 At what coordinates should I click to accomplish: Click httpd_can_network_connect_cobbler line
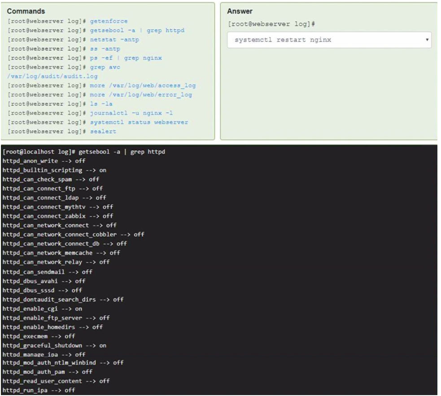74,235
